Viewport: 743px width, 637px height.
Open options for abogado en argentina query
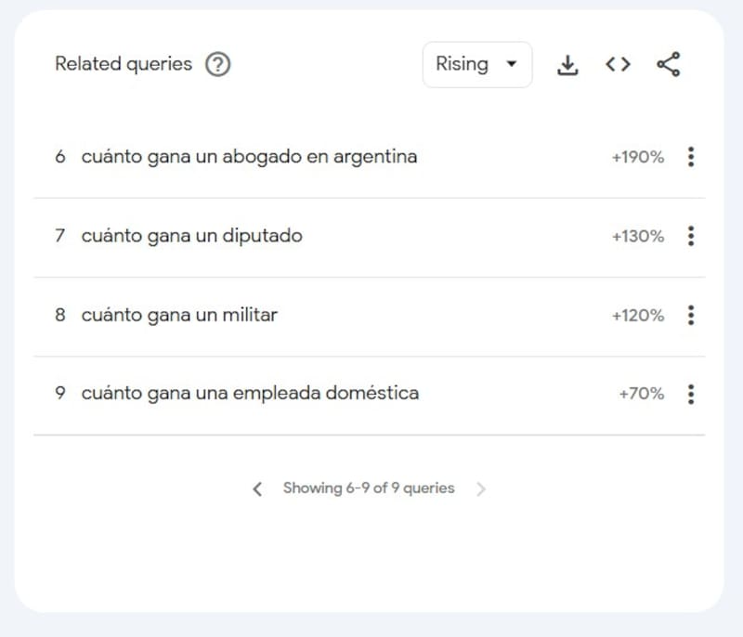[690, 157]
